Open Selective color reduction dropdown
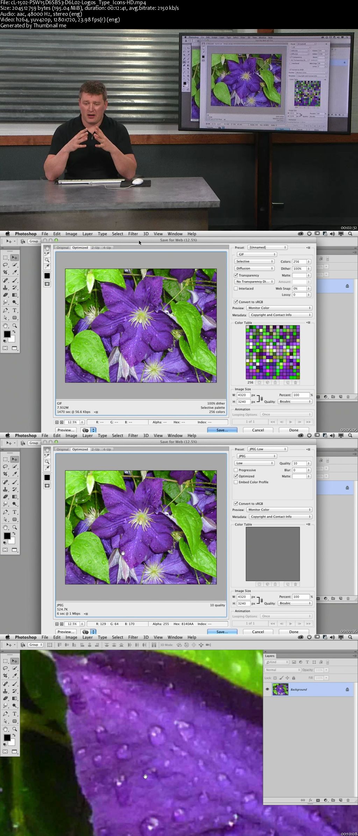This screenshot has width=358, height=836. [254, 261]
